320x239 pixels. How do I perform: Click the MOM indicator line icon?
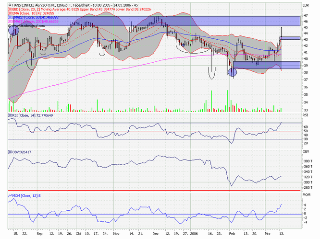[11, 195]
